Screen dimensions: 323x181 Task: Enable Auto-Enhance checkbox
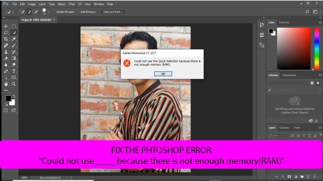click(78, 12)
